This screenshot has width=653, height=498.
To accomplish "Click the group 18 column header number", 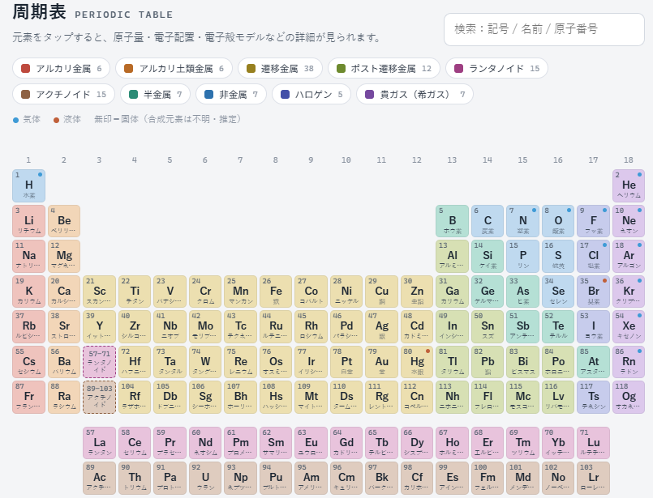I will (629, 160).
